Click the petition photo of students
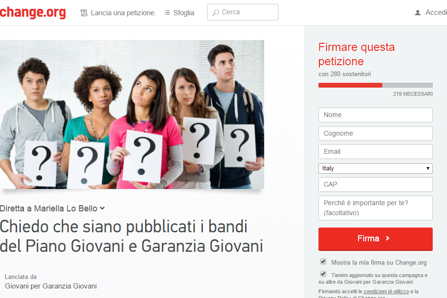The image size is (447, 298). [132, 114]
